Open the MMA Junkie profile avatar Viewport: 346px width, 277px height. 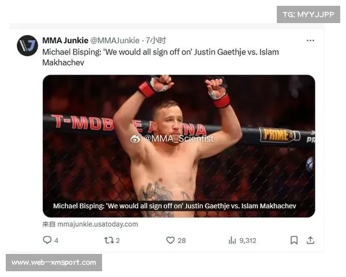point(27,46)
